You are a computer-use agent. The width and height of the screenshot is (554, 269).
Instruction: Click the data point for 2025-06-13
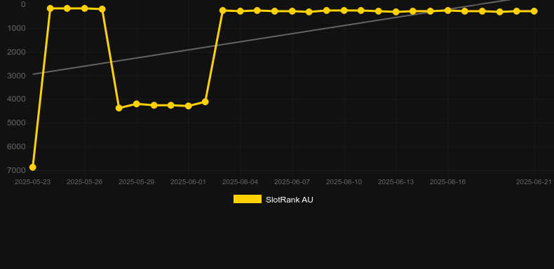pos(396,12)
